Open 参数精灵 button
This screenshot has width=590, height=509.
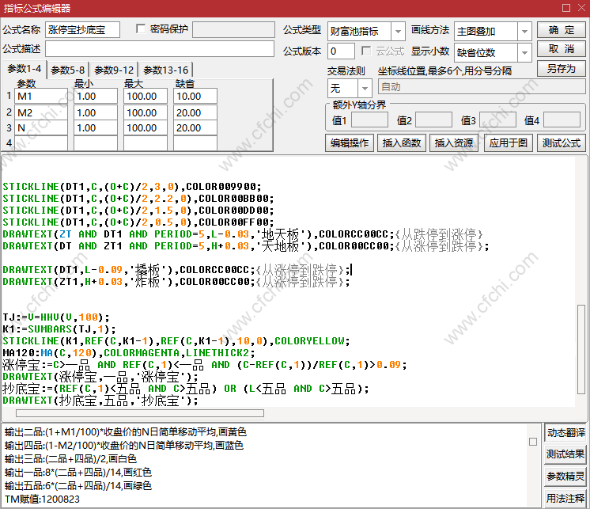[x=565, y=477]
